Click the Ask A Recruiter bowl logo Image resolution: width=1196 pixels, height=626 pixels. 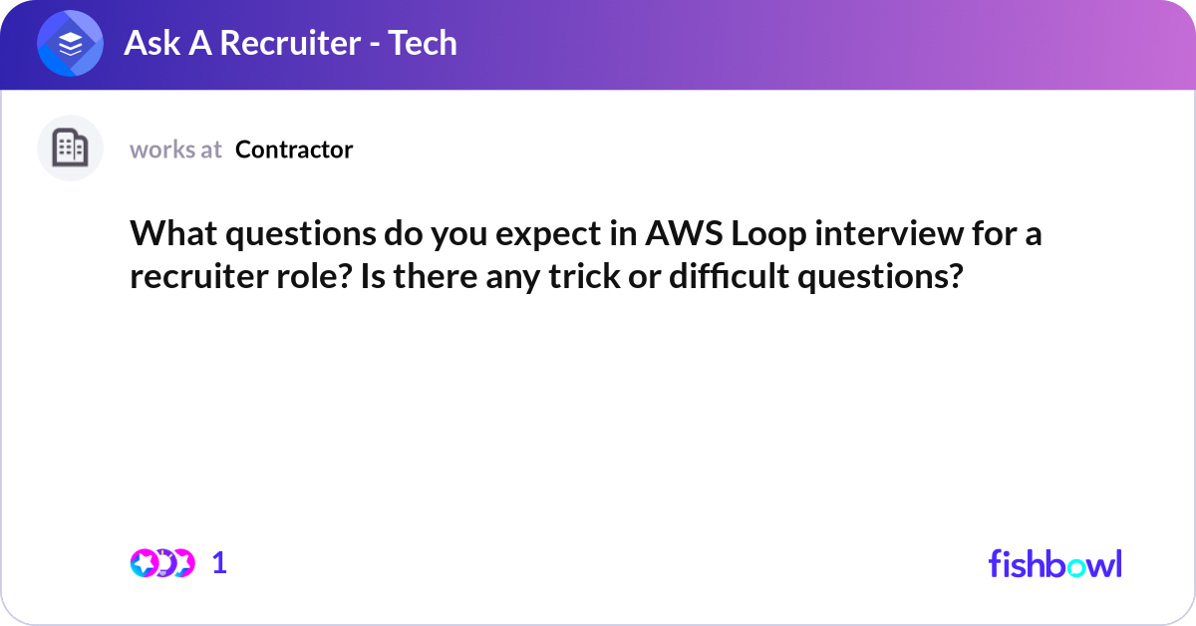point(70,44)
